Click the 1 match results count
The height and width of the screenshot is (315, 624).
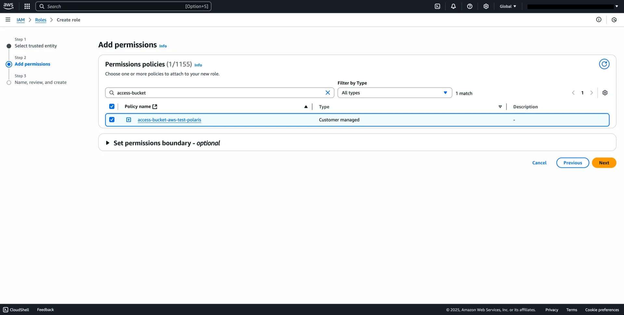tap(464, 93)
